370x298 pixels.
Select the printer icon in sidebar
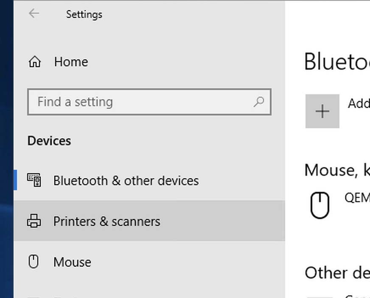click(x=34, y=221)
